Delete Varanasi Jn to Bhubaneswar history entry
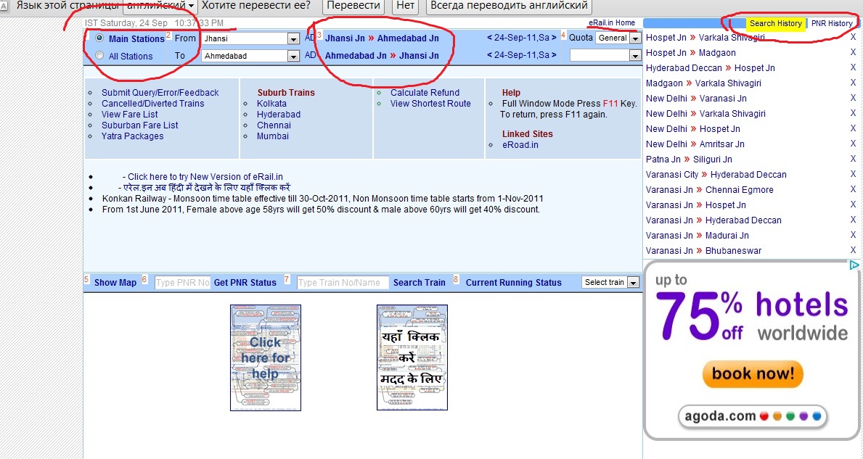 (x=853, y=251)
